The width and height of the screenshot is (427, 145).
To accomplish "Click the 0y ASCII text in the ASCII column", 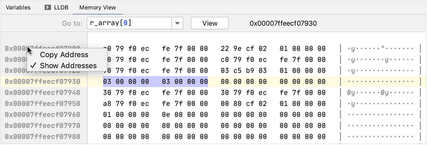I will (x=351, y=93).
